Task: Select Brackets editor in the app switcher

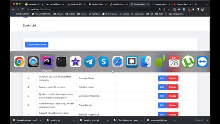Action: pyautogui.click(x=132, y=62)
